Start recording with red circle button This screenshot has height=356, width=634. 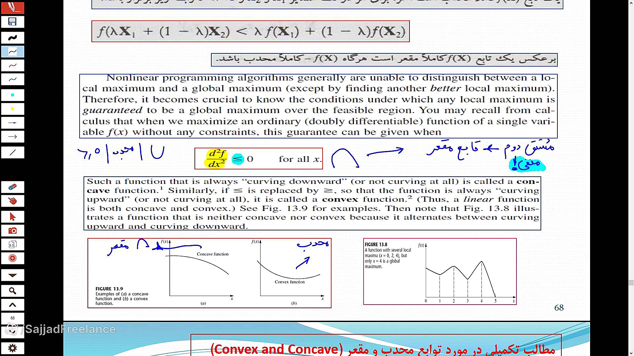click(x=13, y=258)
